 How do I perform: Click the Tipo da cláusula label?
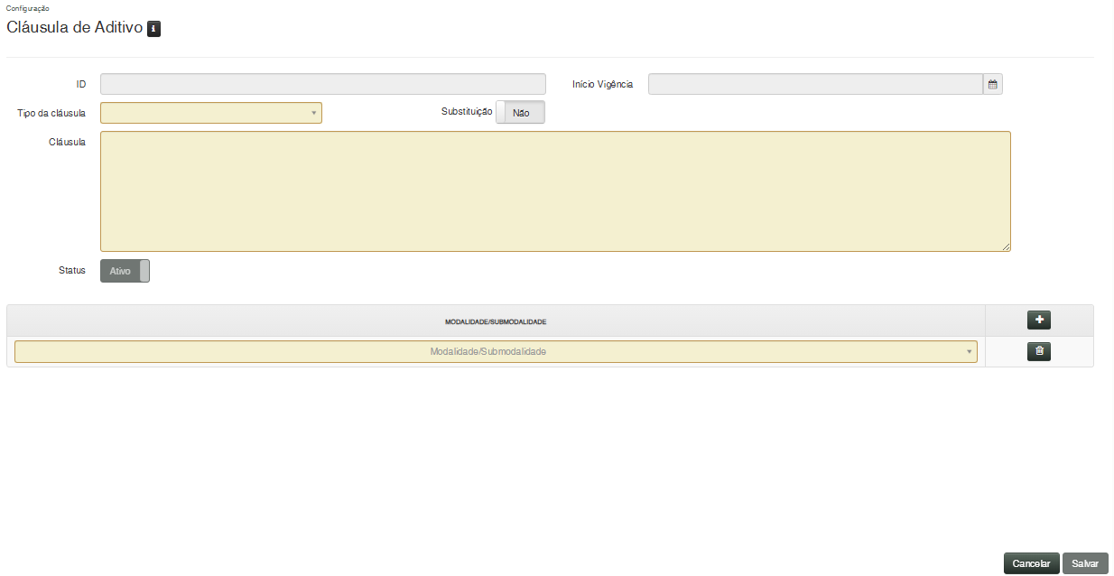click(51, 113)
